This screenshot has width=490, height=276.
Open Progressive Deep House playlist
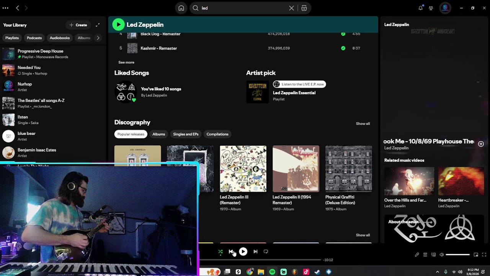(x=53, y=54)
